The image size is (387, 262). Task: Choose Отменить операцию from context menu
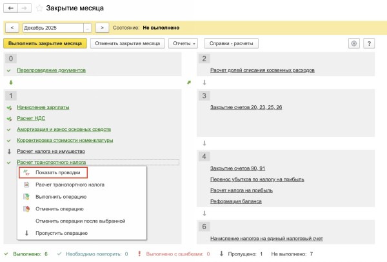[59, 209]
